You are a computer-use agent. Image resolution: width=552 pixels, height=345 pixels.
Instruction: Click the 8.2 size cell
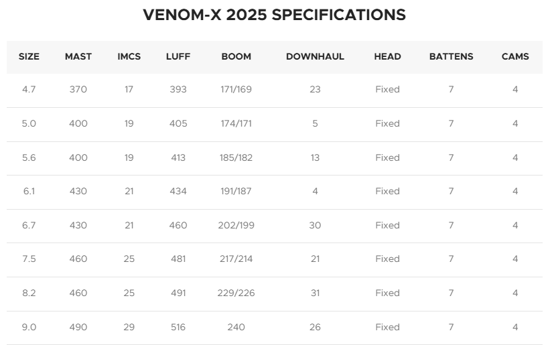29,293
